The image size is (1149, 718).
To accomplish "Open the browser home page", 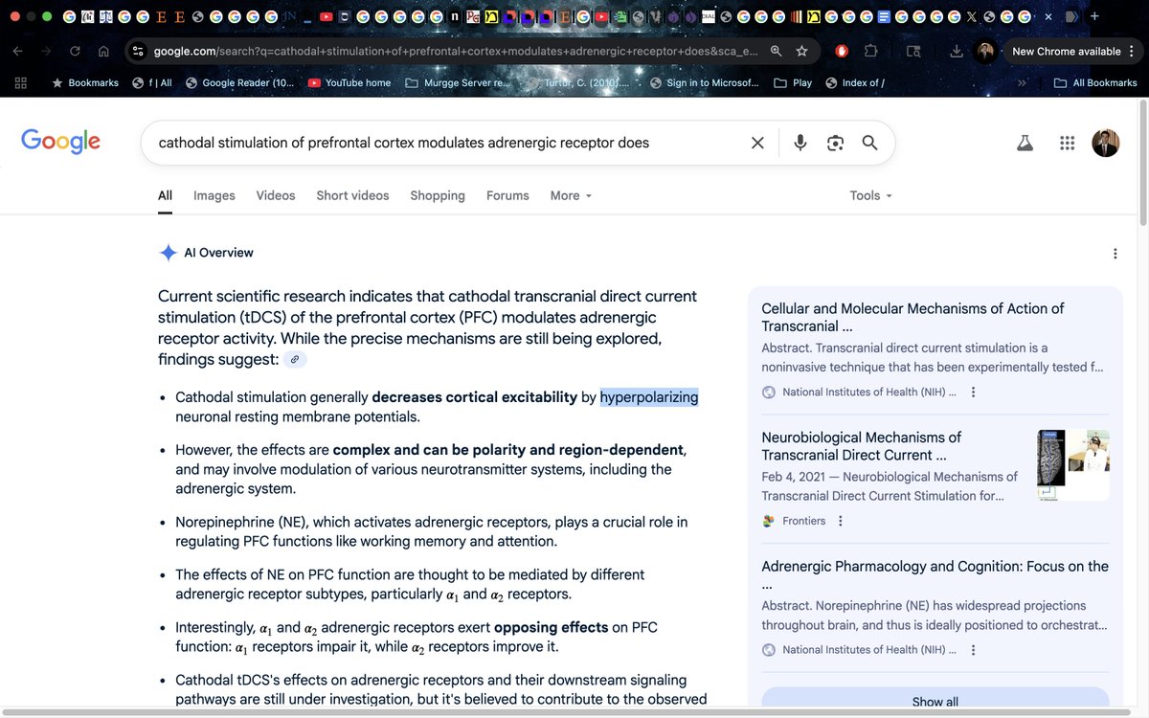I will (x=103, y=52).
